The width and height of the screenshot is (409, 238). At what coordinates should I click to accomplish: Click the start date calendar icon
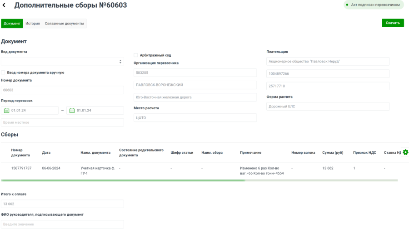[x=6, y=110]
